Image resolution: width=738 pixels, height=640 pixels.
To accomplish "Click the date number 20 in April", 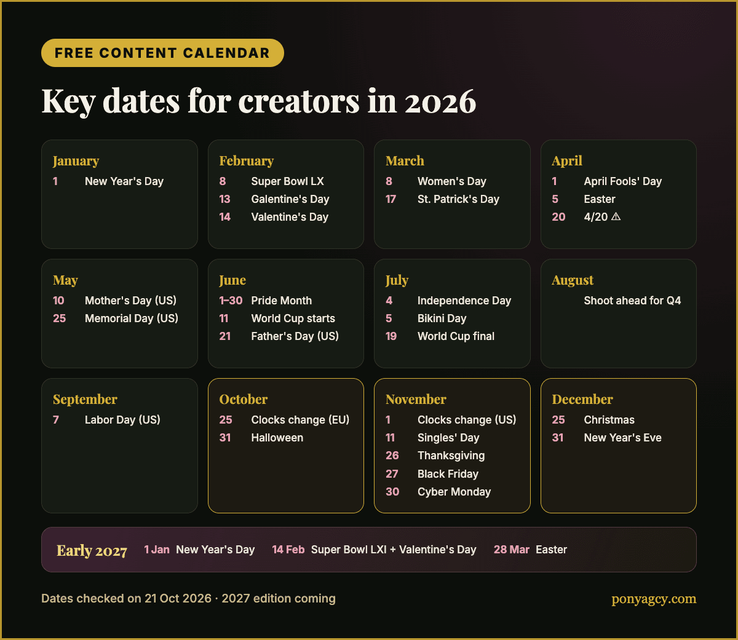I will (x=558, y=217).
